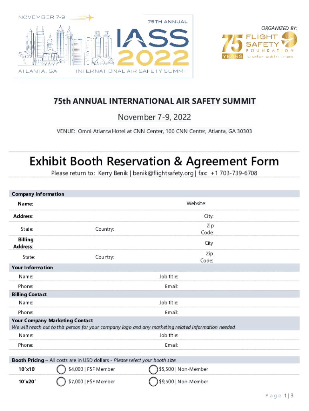Viewport: 309px width, 411px height.
Task: Select $5,500 Non-Member for 10'x10' booth
Action: pyautogui.click(x=153, y=369)
